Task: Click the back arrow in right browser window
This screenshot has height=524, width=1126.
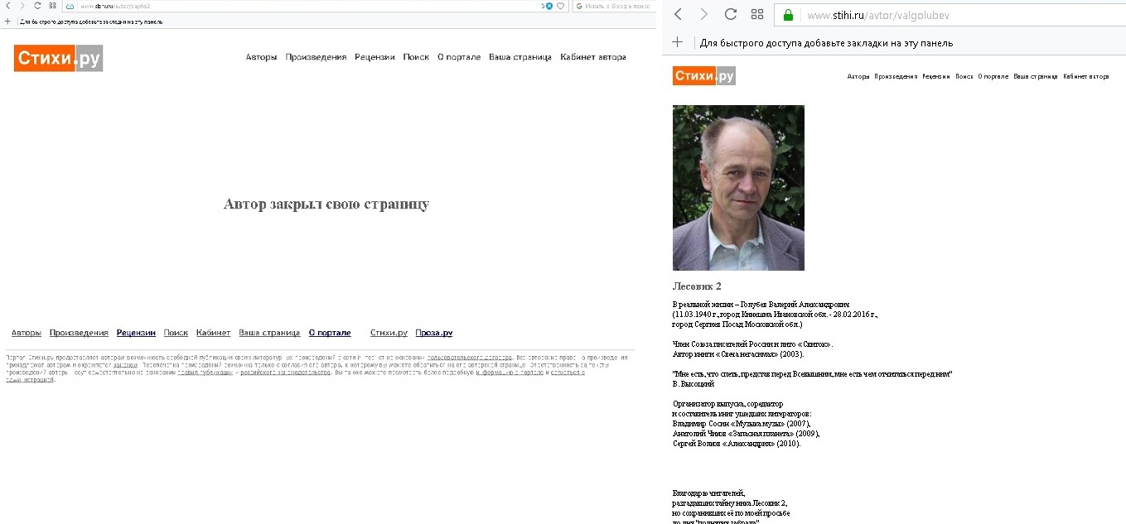Action: [x=678, y=14]
